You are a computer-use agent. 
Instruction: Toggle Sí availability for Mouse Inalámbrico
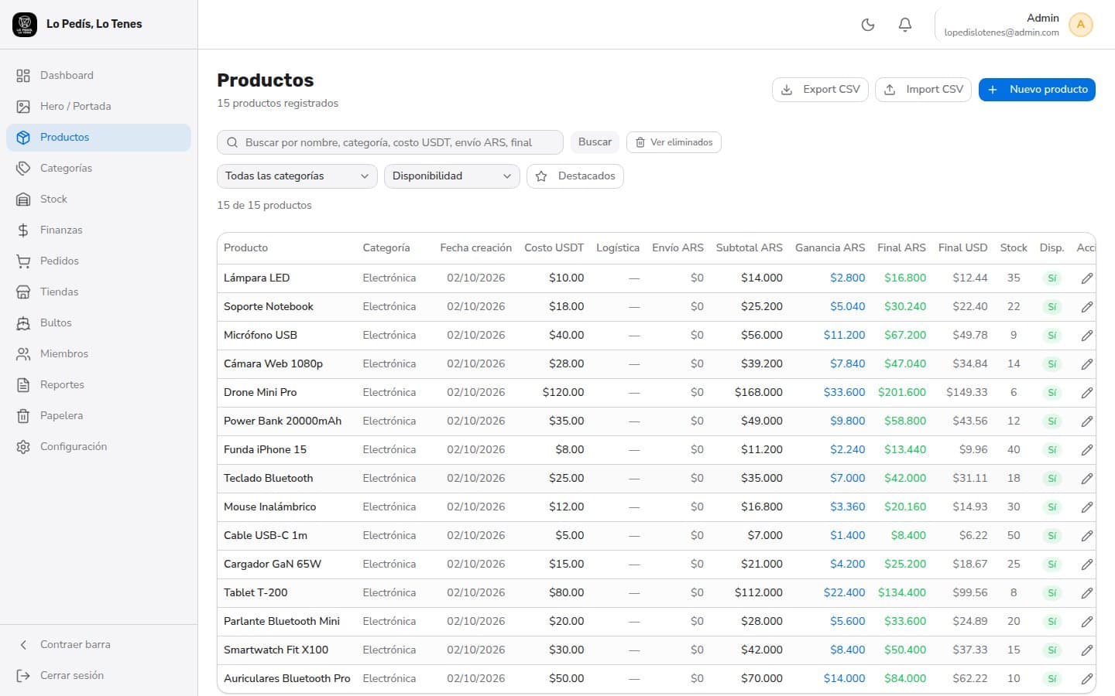pos(1052,507)
